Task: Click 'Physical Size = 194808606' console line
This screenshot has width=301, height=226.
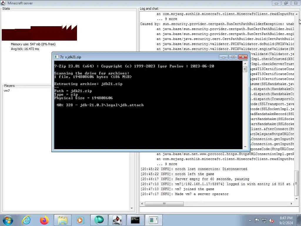Action: 83,98
